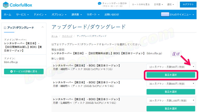Open the サポート menu
This screenshot has height=112, width=203.
(x=93, y=15)
